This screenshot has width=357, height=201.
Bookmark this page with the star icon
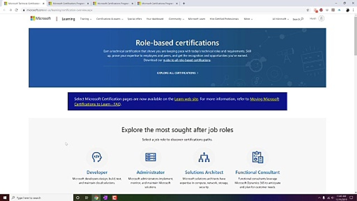[308, 10]
